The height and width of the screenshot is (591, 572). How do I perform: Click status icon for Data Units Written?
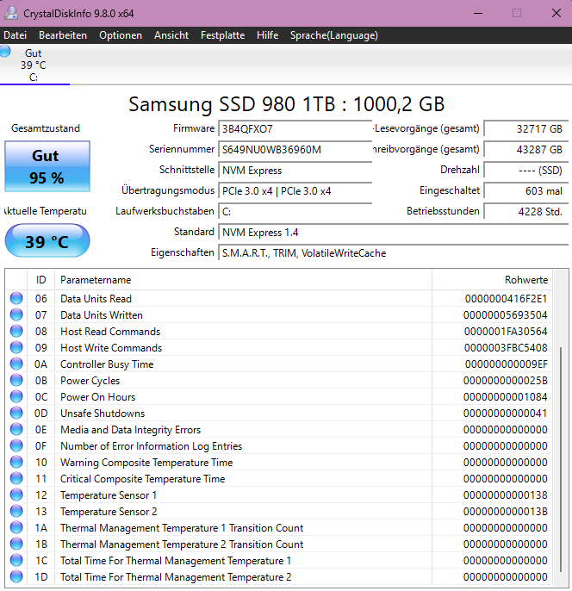[16, 314]
